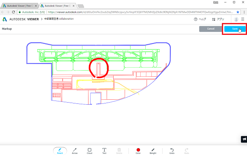Viewport: 247px width, 158px height.
Task: Pick the Text markup tool
Action: (x=104, y=151)
